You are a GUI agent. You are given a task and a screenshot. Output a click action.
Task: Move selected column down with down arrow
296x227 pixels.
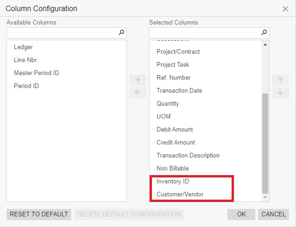[281, 92]
